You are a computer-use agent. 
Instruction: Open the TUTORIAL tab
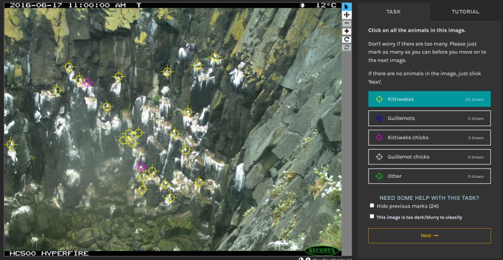pyautogui.click(x=465, y=12)
